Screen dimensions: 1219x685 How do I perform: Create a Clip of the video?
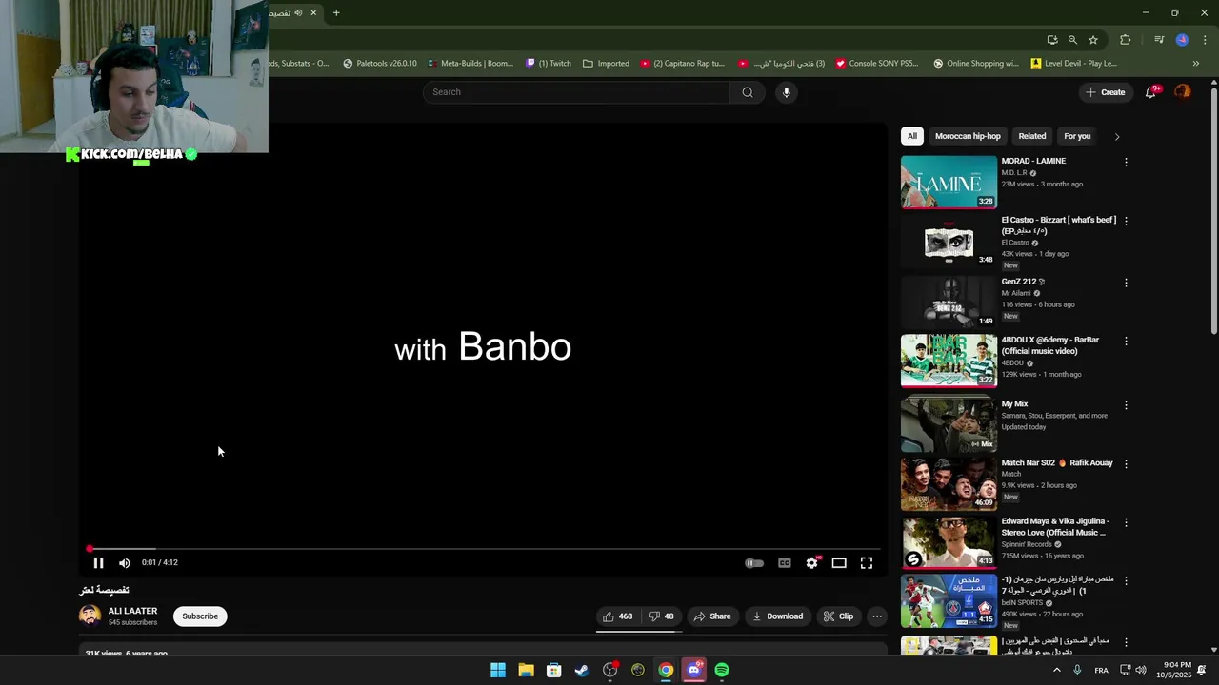click(x=838, y=616)
